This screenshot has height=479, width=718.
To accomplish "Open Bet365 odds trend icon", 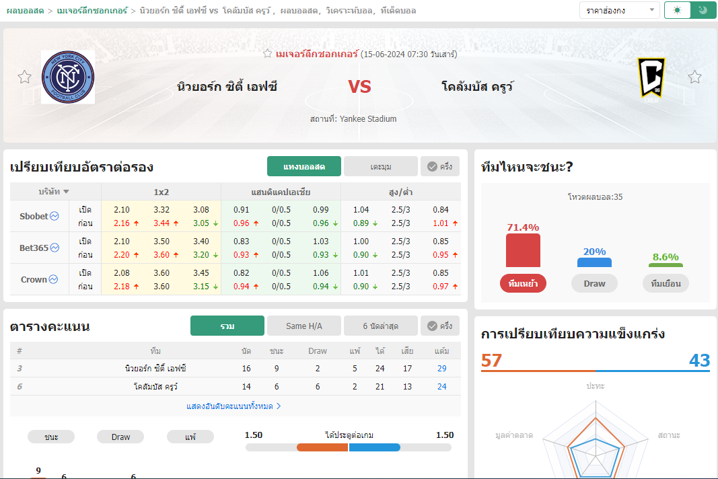I will (x=55, y=248).
